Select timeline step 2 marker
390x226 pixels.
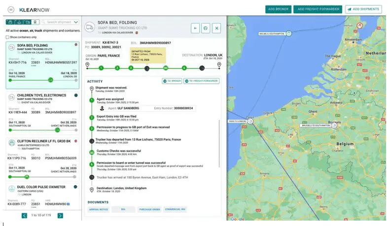117,68
